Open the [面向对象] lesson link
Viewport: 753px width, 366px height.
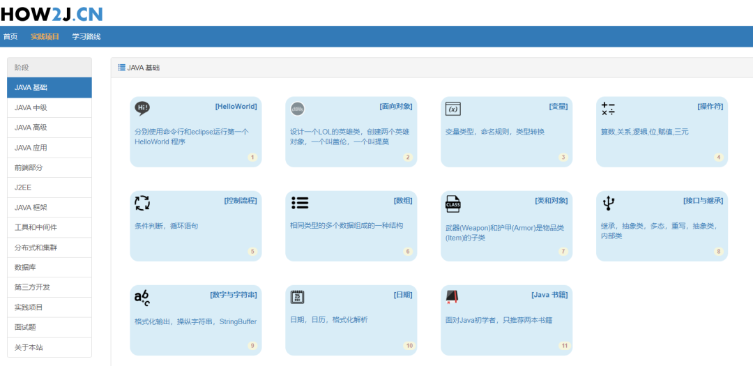(x=396, y=107)
